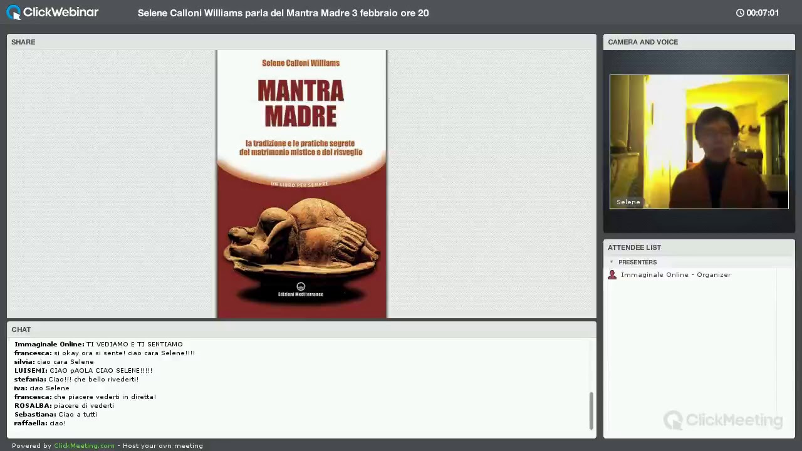
Task: Click the 'Edizioni Mediterranee' publisher text on the cover
Action: tap(301, 294)
